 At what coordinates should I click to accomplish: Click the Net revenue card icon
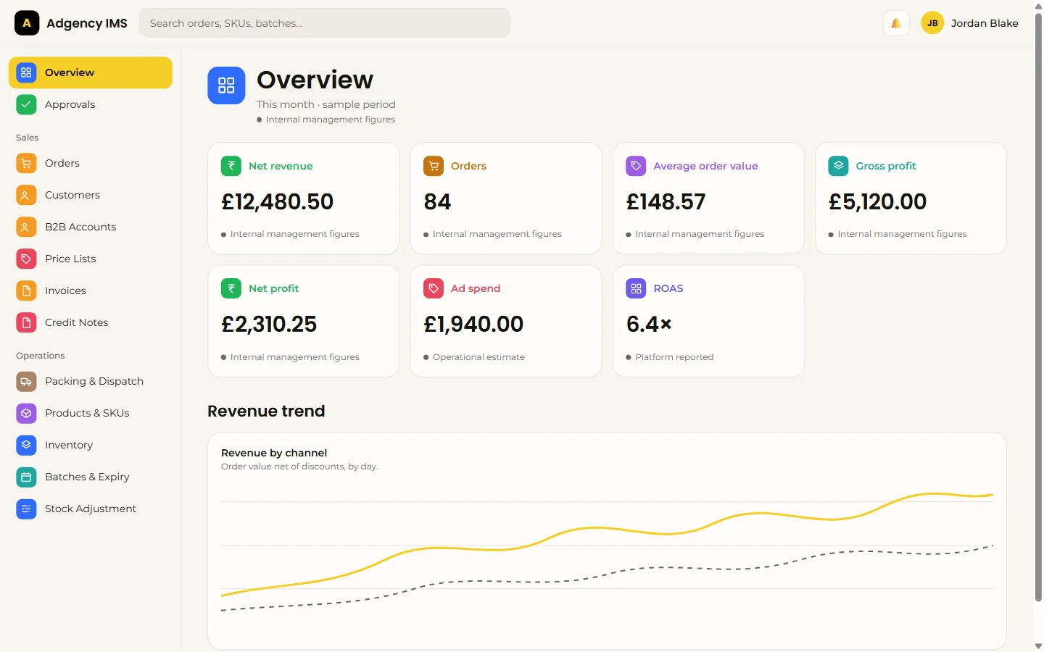(231, 166)
